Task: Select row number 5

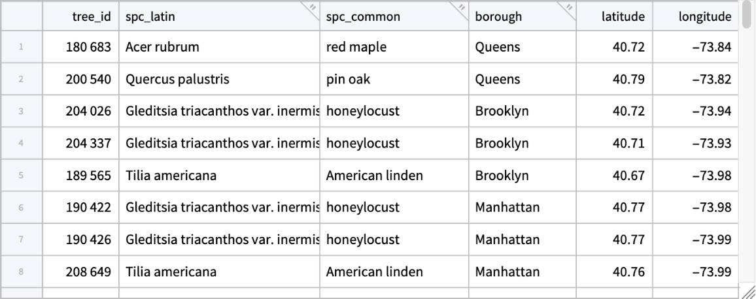Action: [x=22, y=176]
